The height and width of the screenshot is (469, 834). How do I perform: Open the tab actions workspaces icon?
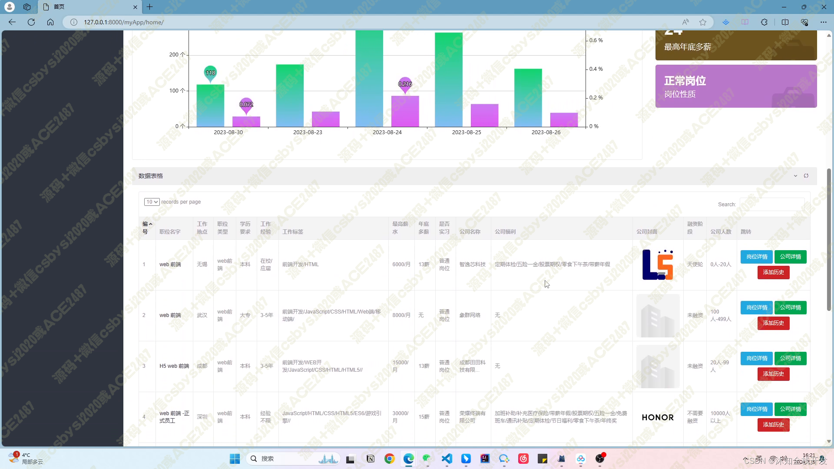27,7
